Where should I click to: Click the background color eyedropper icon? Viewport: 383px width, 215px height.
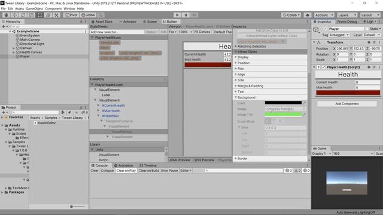tap(304, 103)
